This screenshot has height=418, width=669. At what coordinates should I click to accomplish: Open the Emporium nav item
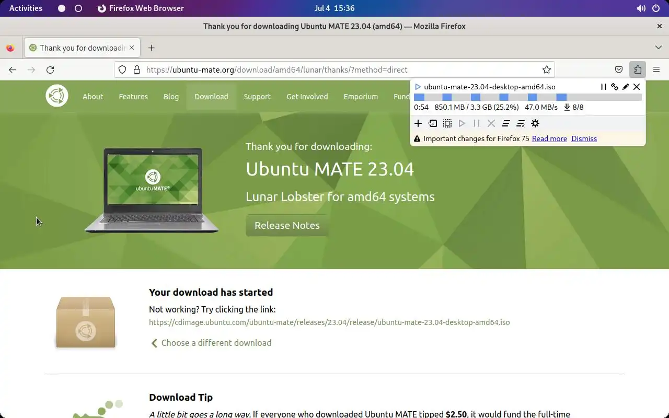[x=361, y=97]
